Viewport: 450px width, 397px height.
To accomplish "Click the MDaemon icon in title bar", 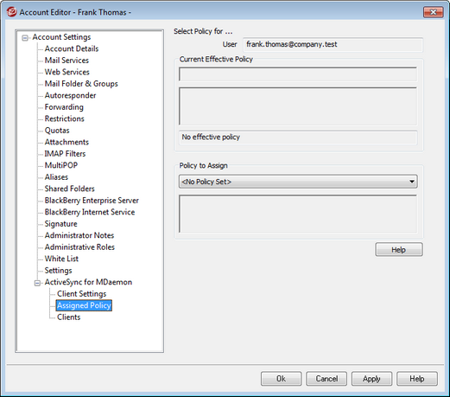I will click(x=11, y=12).
